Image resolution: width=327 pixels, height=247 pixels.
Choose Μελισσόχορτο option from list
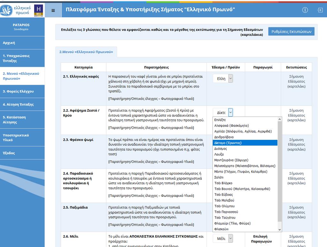[245, 166]
